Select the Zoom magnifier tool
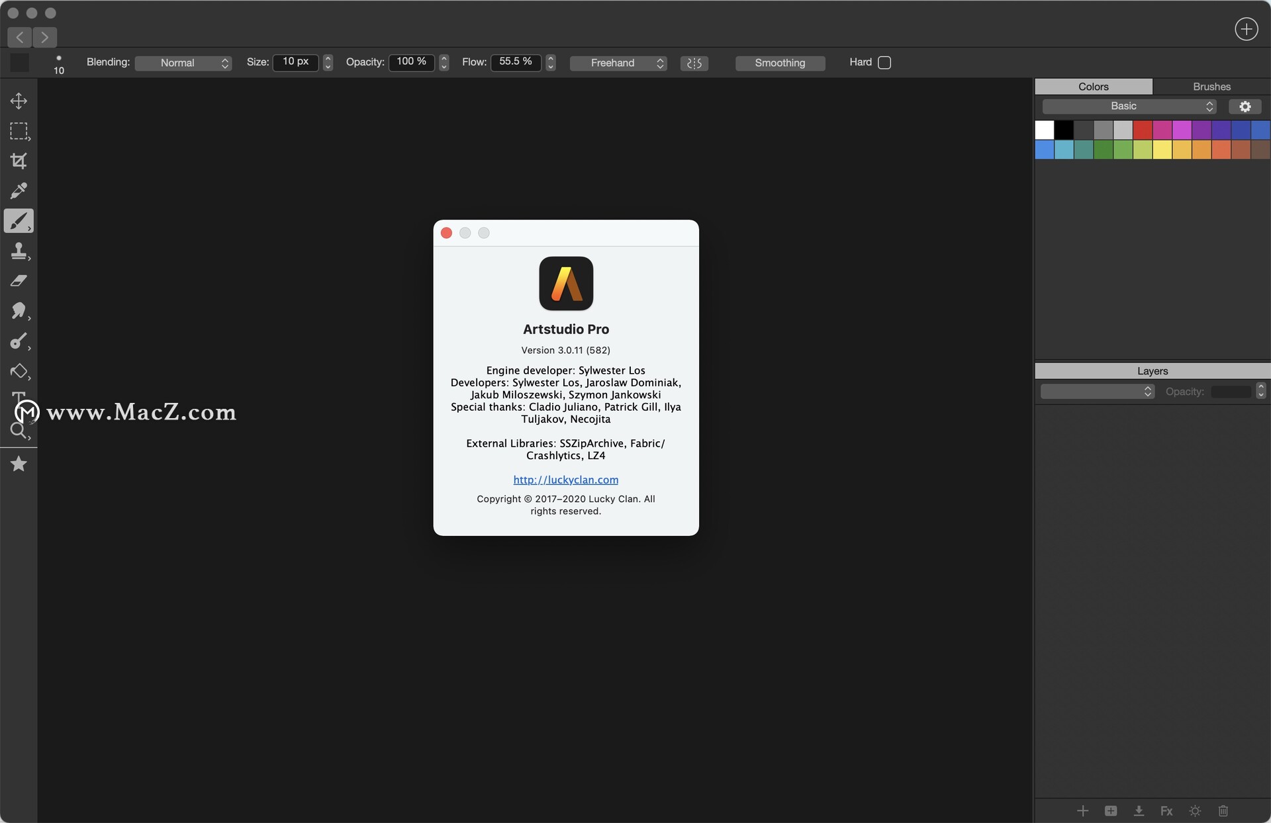The width and height of the screenshot is (1271, 823). 19,431
